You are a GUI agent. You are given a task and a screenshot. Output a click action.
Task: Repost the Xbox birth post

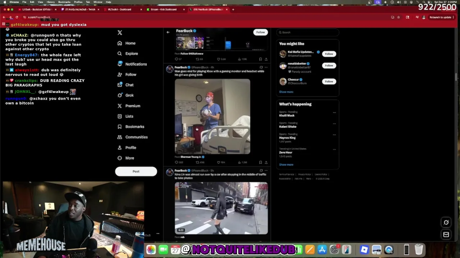200,162
